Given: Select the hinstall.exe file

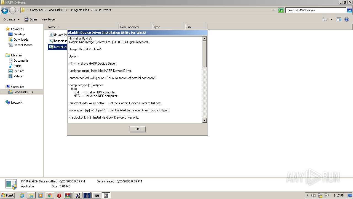Looking at the screenshot, I should click(x=58, y=47).
